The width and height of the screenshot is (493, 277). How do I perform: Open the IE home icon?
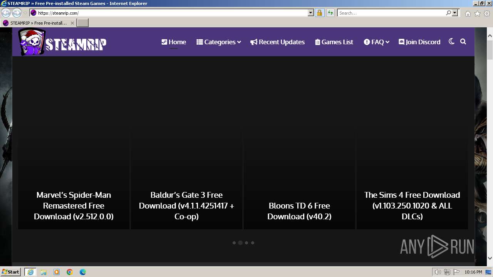point(468,13)
